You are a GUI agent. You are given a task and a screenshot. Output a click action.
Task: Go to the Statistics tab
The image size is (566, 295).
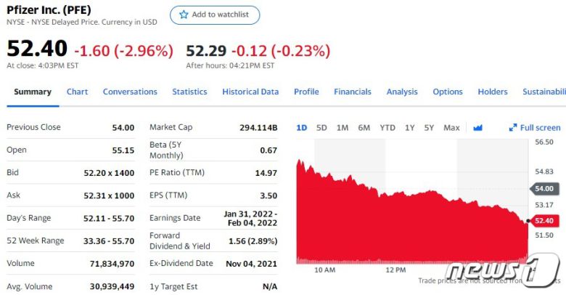click(x=189, y=92)
